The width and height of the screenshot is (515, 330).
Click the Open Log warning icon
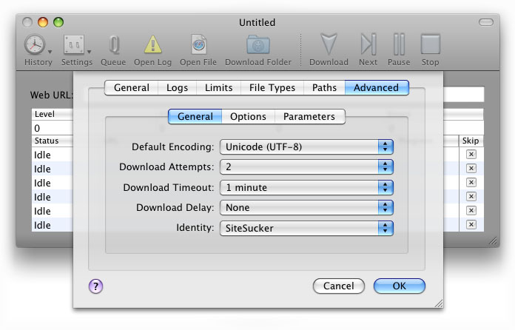(x=152, y=45)
